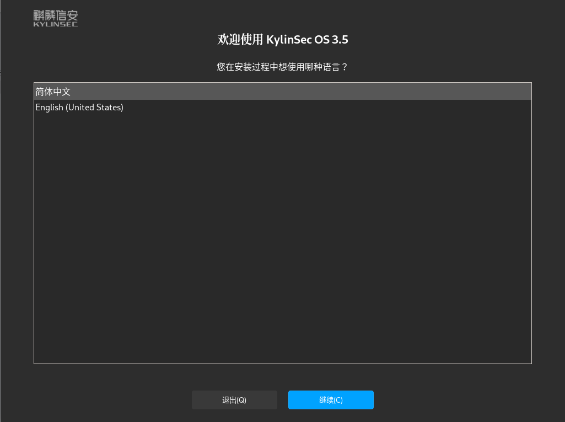Select 简体中文 from the language list
565x422 pixels.
pyautogui.click(x=53, y=92)
